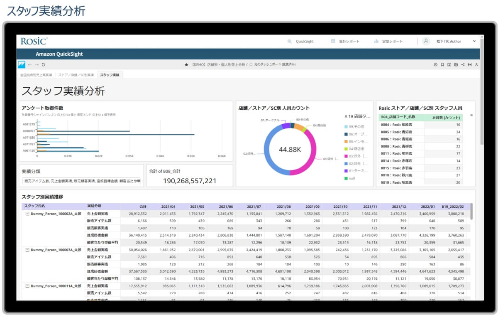Click the Rosic logo

[34, 41]
